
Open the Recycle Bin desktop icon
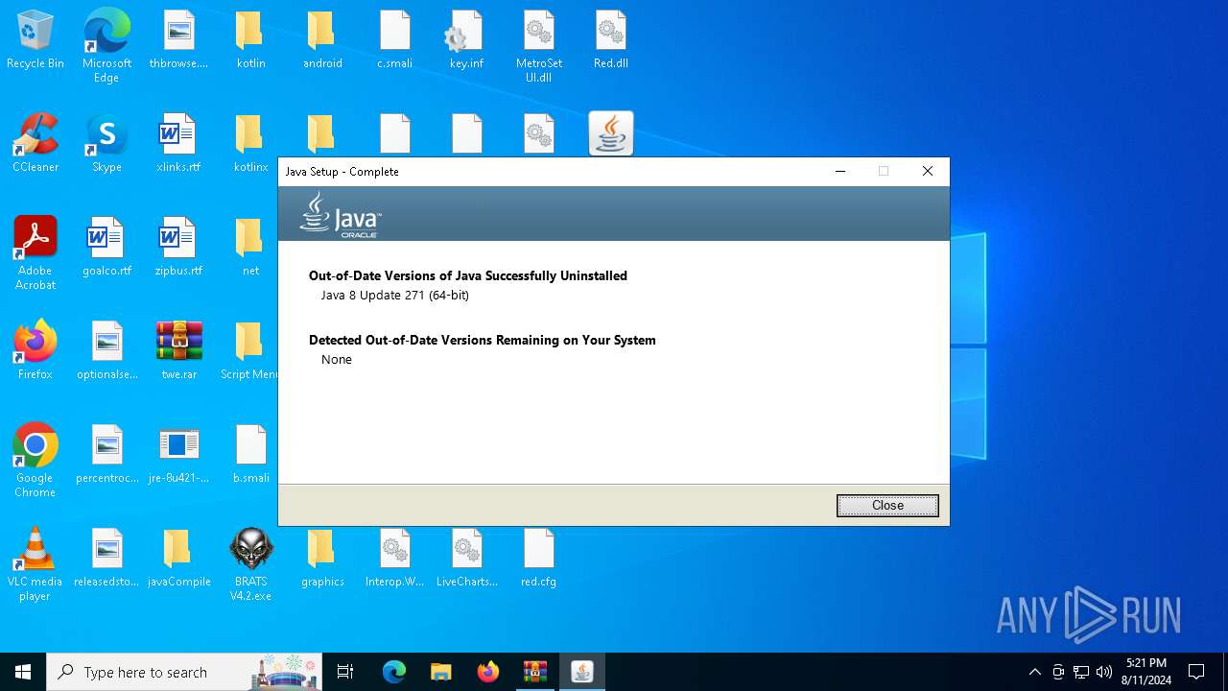tap(35, 40)
